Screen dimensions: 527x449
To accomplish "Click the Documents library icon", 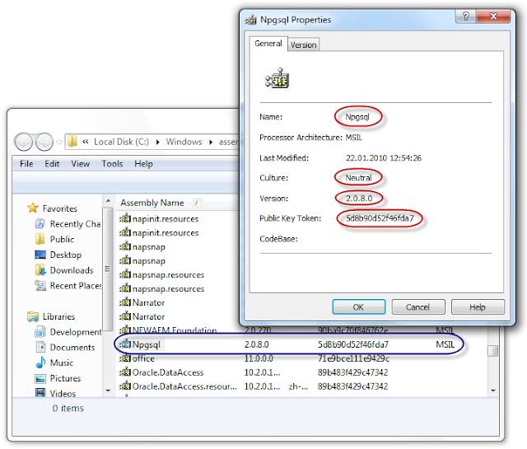I will tap(40, 347).
